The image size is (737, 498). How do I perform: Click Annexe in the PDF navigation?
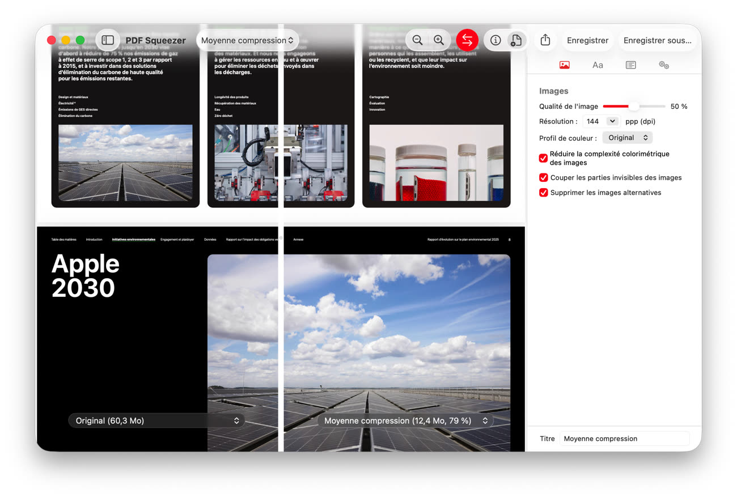[298, 240]
